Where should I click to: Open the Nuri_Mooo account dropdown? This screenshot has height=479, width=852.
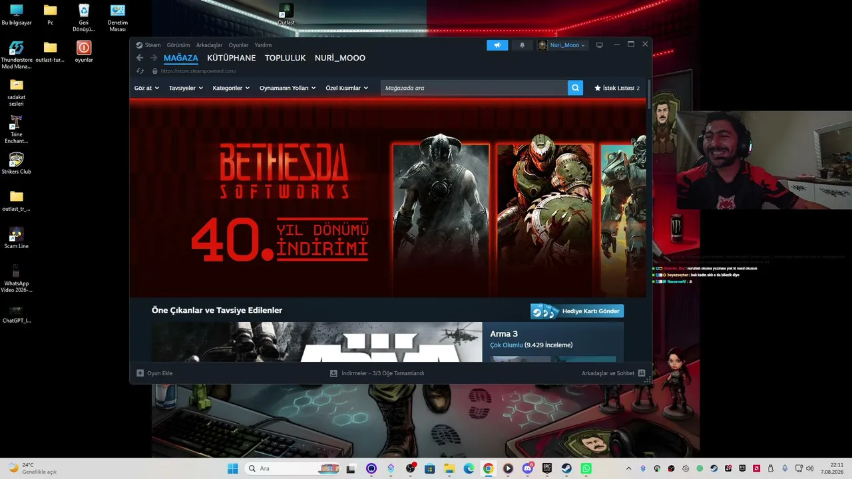pyautogui.click(x=562, y=45)
